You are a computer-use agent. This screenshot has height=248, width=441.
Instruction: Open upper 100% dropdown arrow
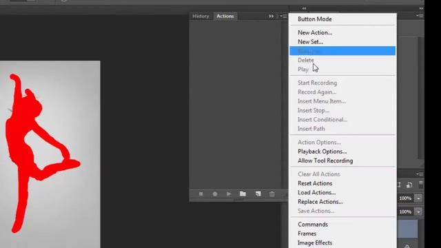click(x=418, y=198)
